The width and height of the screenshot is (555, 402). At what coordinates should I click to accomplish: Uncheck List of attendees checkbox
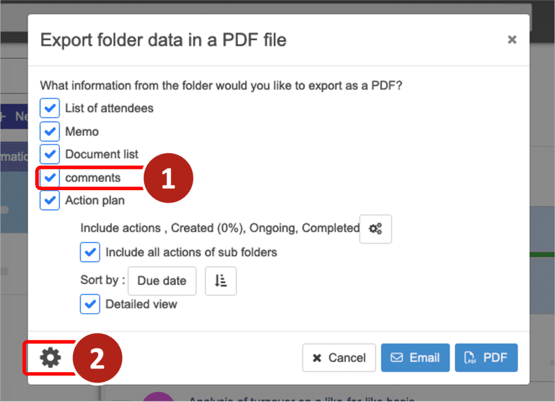50,108
